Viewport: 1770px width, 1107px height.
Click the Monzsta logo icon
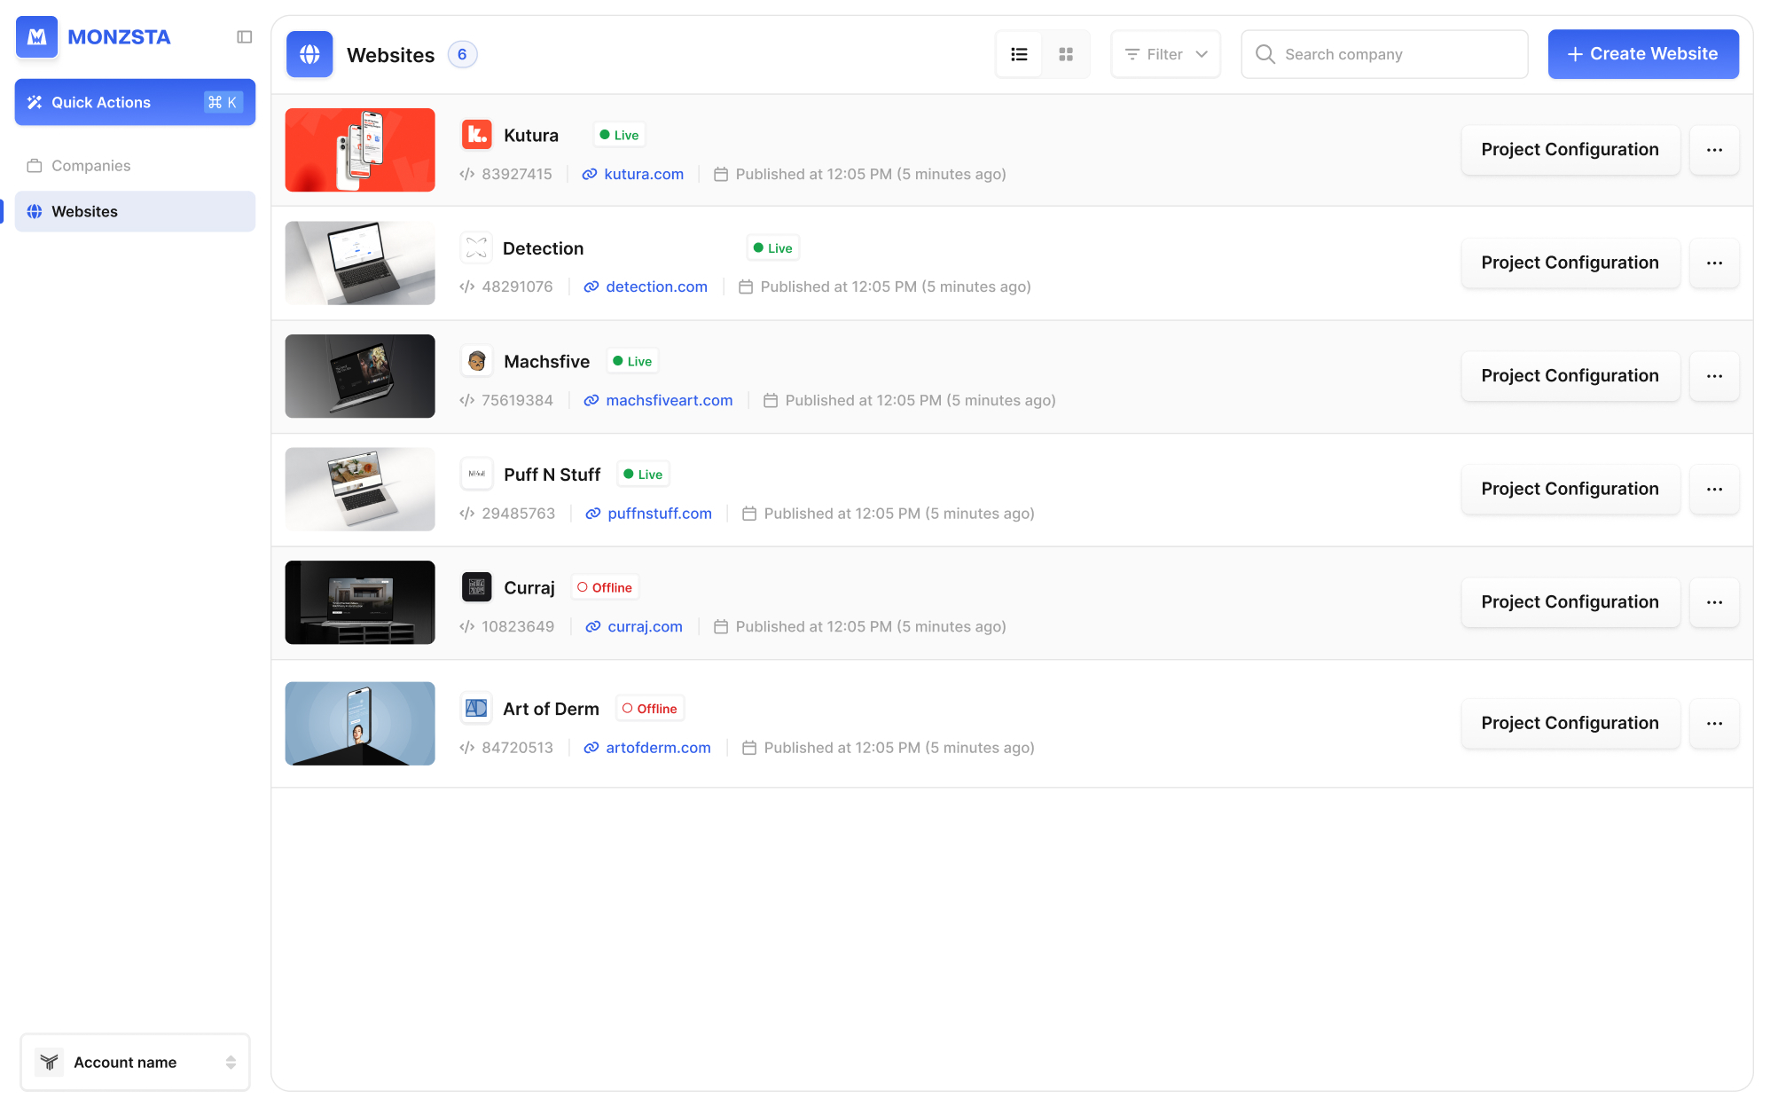point(36,37)
